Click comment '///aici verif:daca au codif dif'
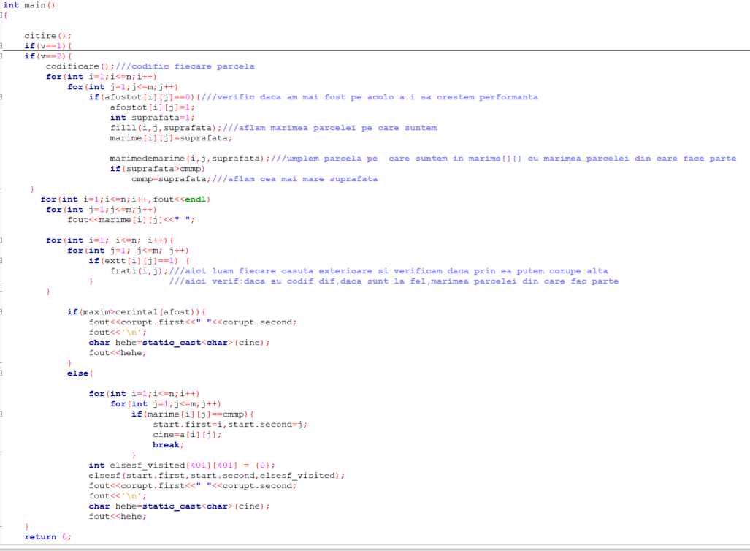750x551 pixels. coord(394,281)
